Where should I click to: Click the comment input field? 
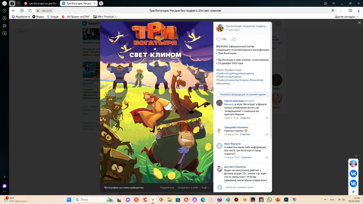247,187
